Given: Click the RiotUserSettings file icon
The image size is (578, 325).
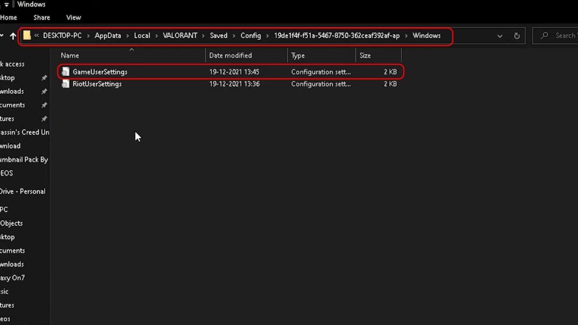Looking at the screenshot, I should 65,84.
